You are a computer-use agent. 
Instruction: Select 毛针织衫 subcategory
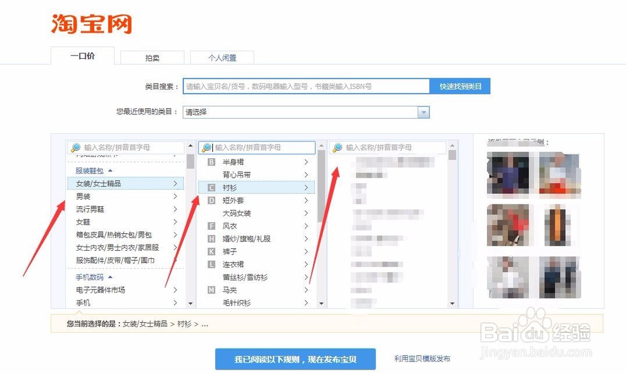[257, 303]
